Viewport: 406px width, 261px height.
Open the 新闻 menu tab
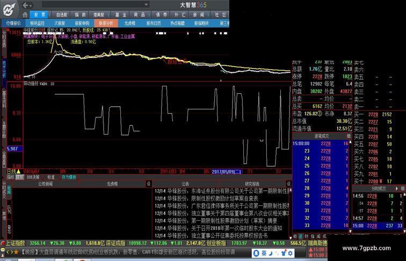click(x=199, y=14)
